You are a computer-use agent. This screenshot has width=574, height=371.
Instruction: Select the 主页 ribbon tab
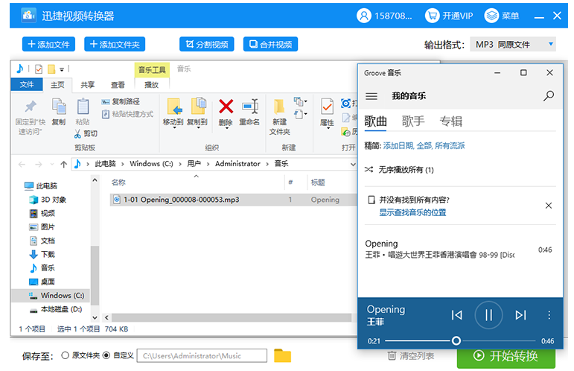[x=57, y=85]
